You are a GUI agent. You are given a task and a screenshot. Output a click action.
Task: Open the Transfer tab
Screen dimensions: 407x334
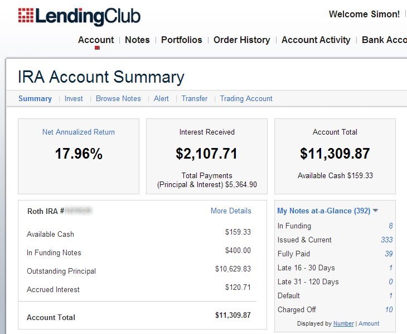[x=195, y=99]
